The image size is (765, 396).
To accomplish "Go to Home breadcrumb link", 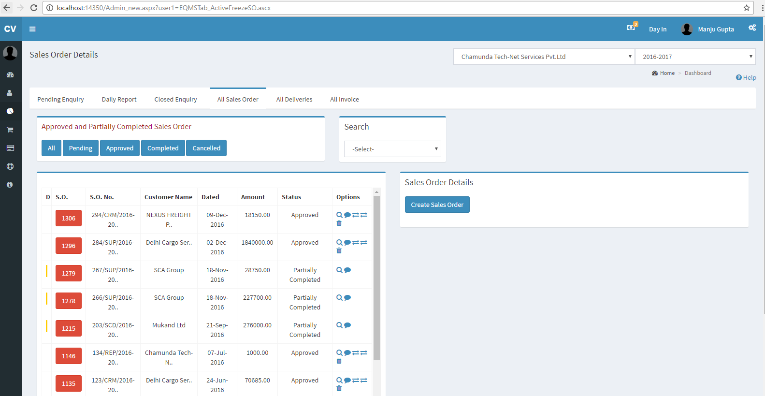I will [663, 73].
